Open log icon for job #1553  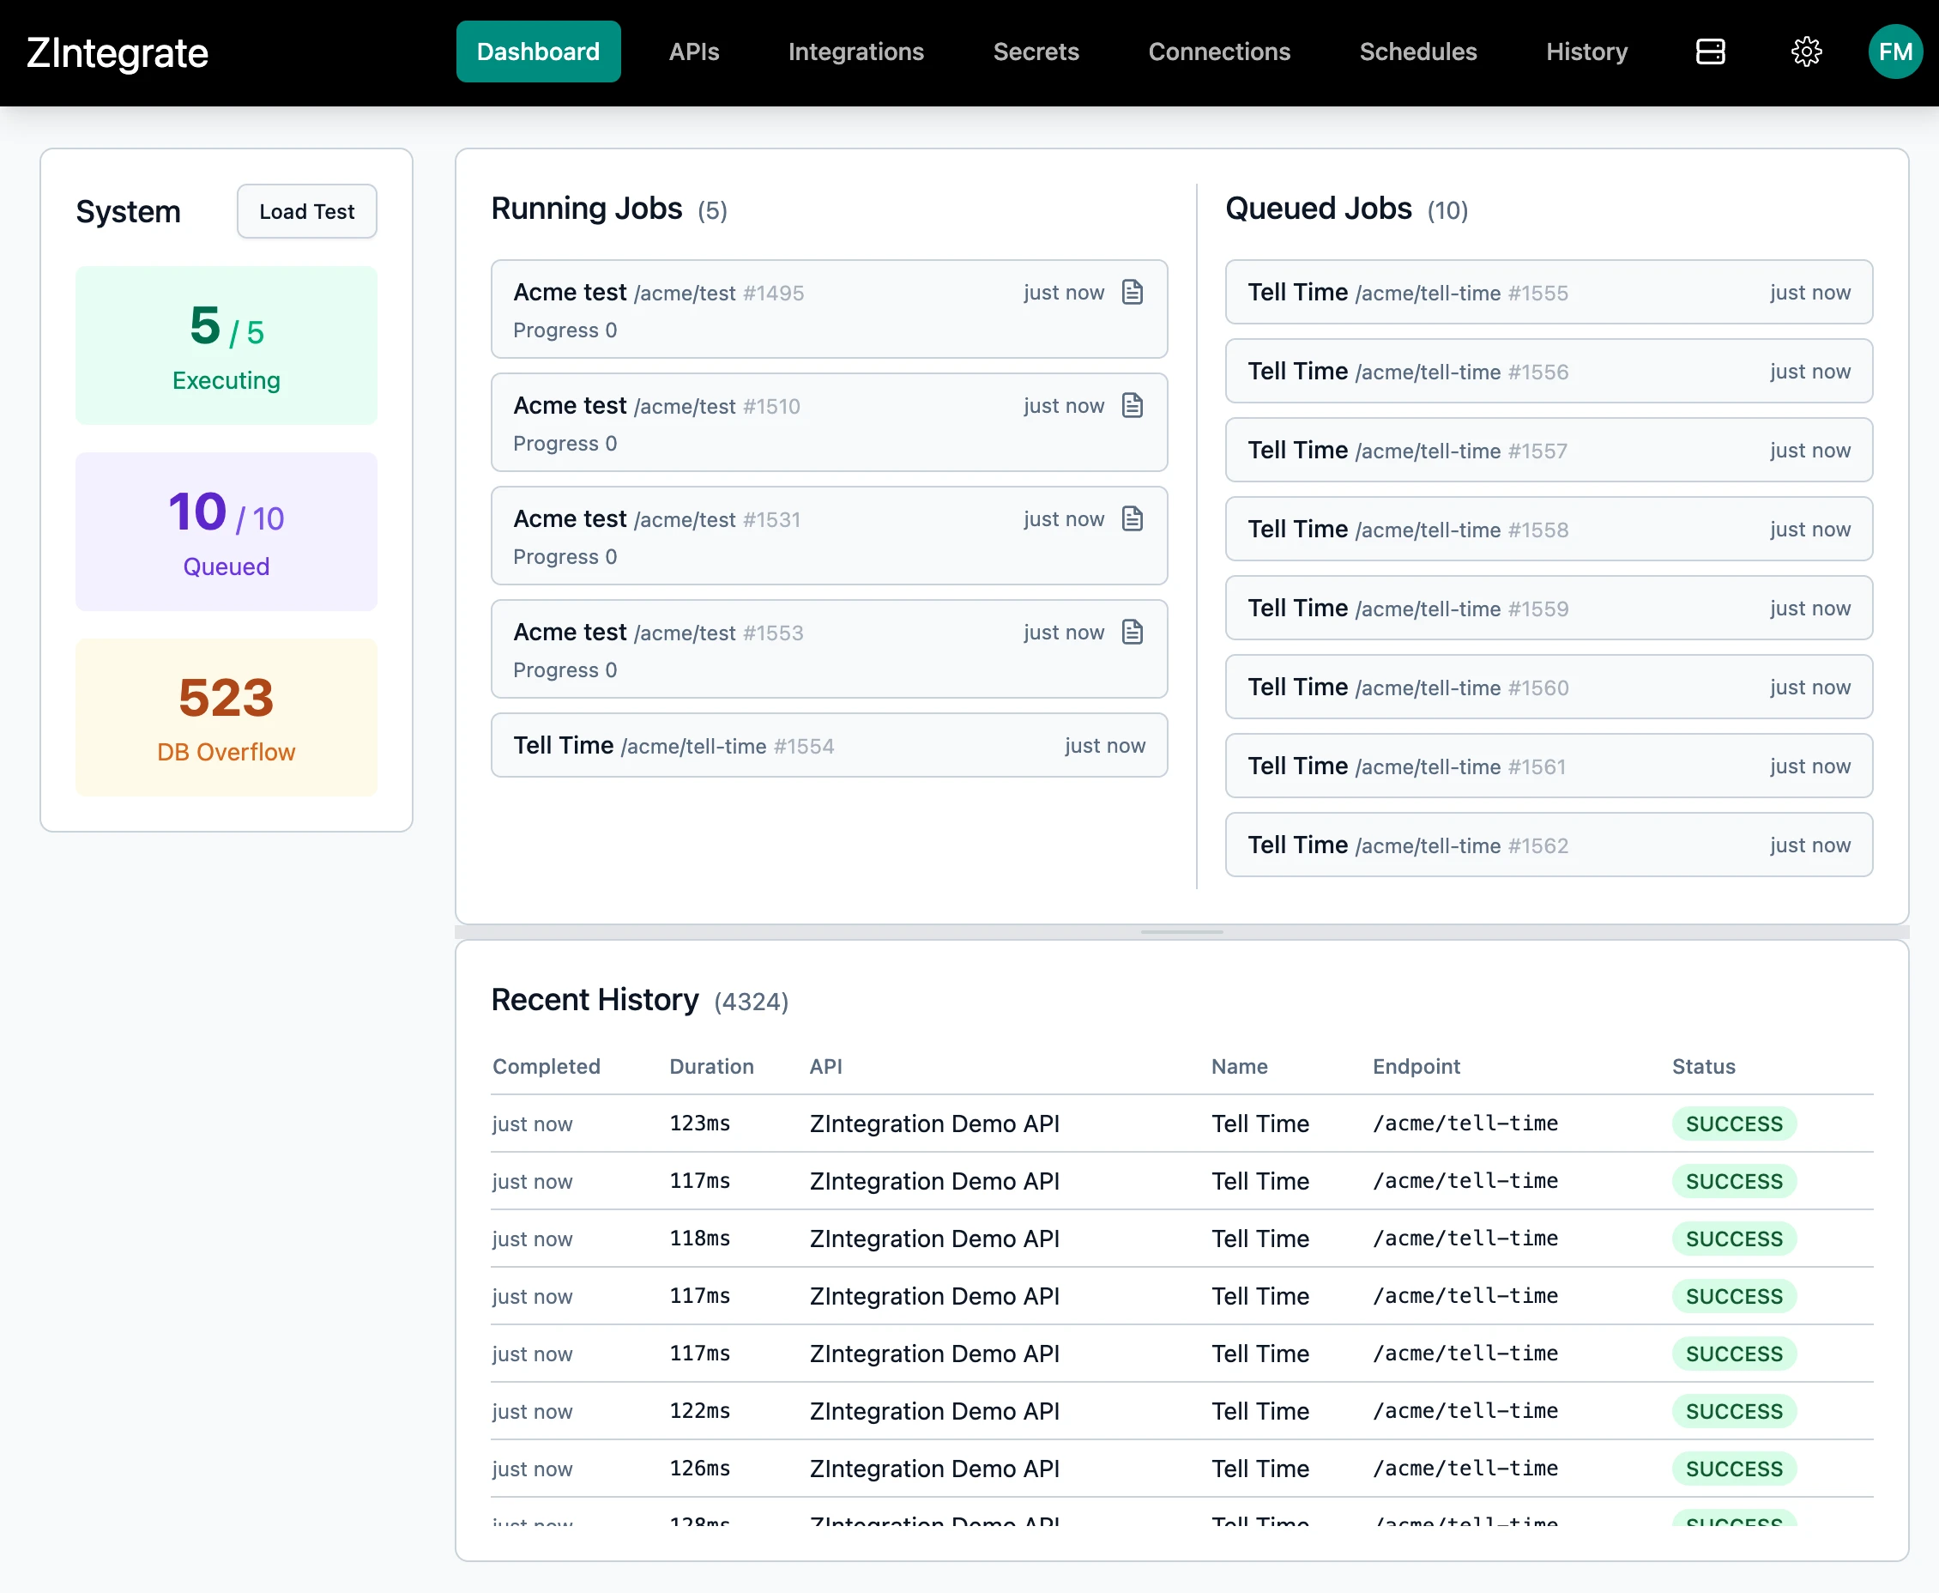tap(1133, 633)
